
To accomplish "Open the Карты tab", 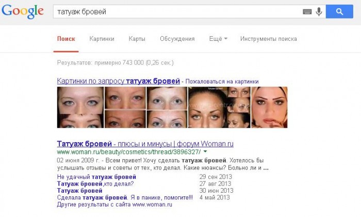I will point(137,39).
